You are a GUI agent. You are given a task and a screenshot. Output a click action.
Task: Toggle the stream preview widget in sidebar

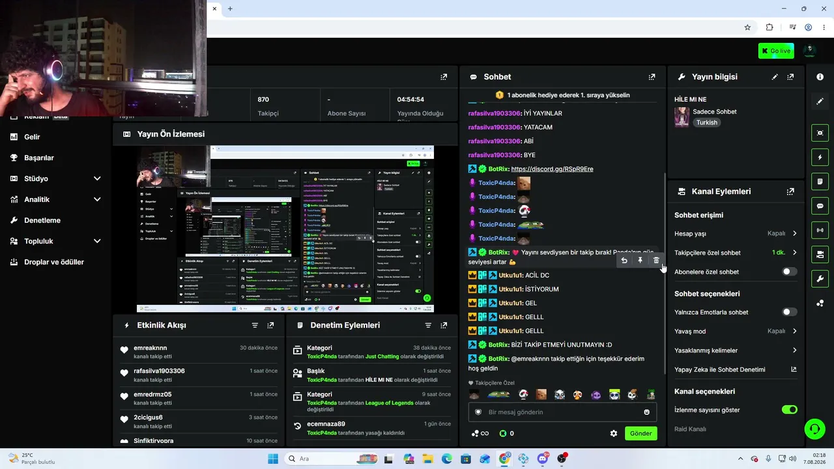pos(820,133)
